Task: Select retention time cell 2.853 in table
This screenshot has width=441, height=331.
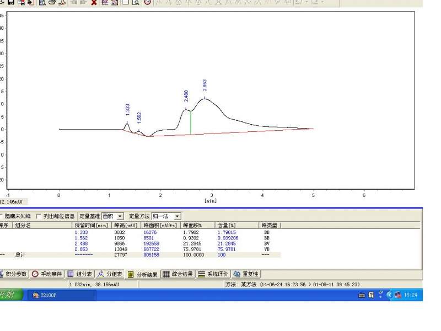Action: pos(81,249)
